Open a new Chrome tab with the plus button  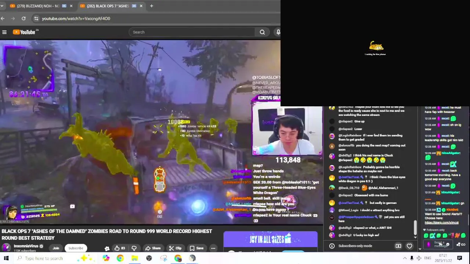click(x=151, y=6)
